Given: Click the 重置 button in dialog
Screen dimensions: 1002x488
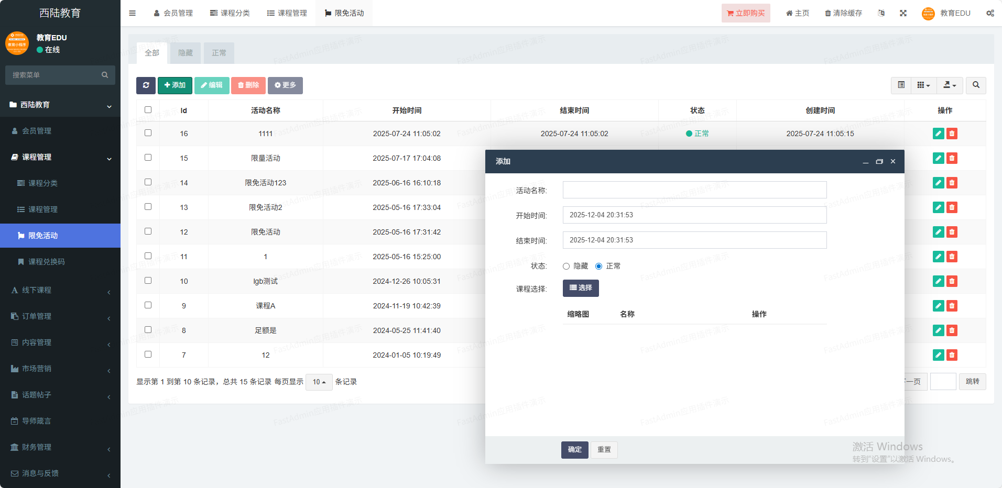Looking at the screenshot, I should tap(604, 450).
